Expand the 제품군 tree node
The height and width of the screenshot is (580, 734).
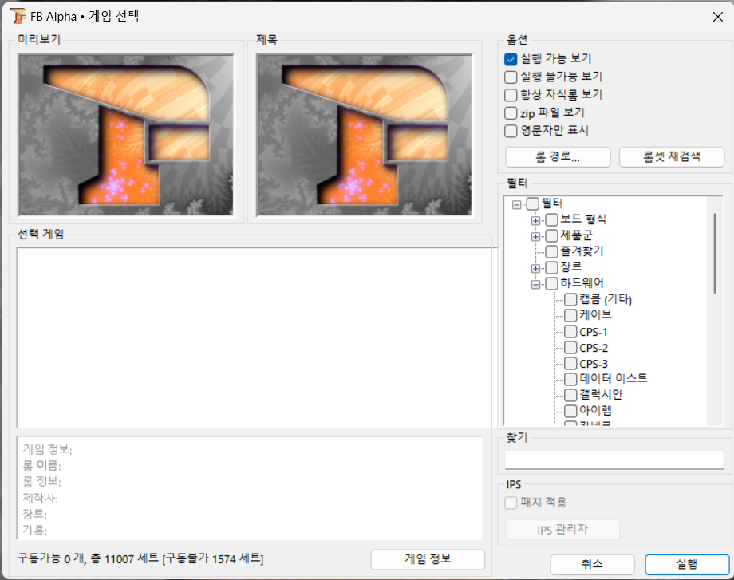click(x=535, y=236)
